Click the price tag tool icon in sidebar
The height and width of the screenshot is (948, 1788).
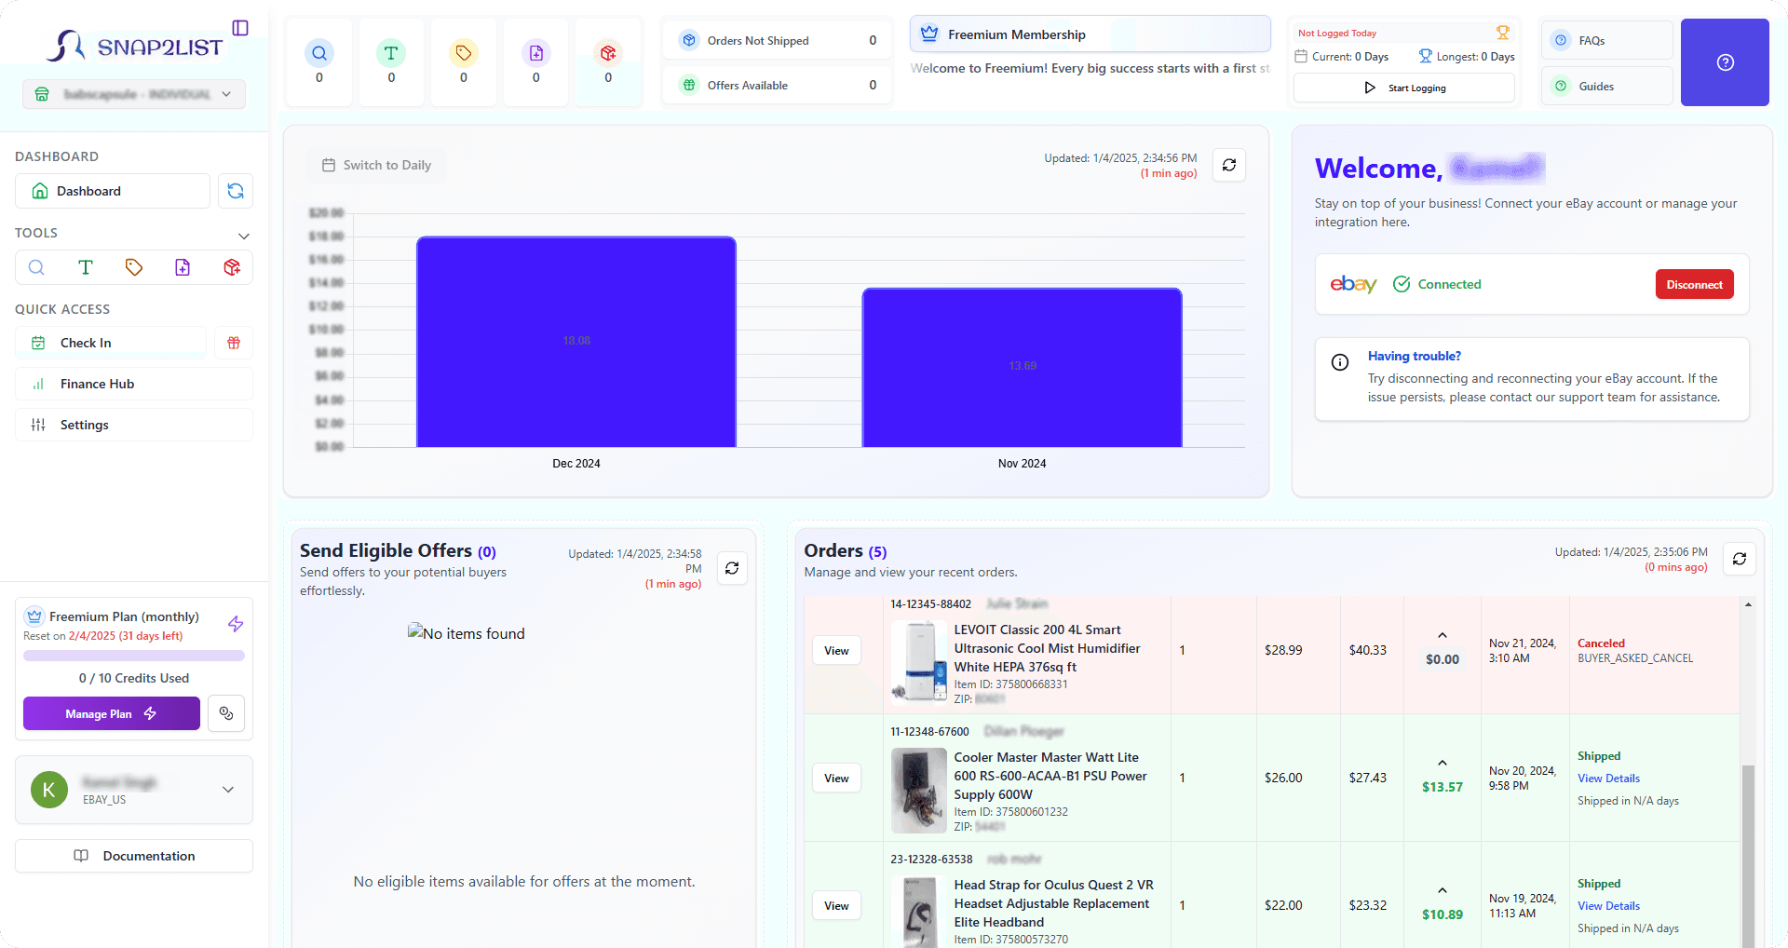[134, 267]
